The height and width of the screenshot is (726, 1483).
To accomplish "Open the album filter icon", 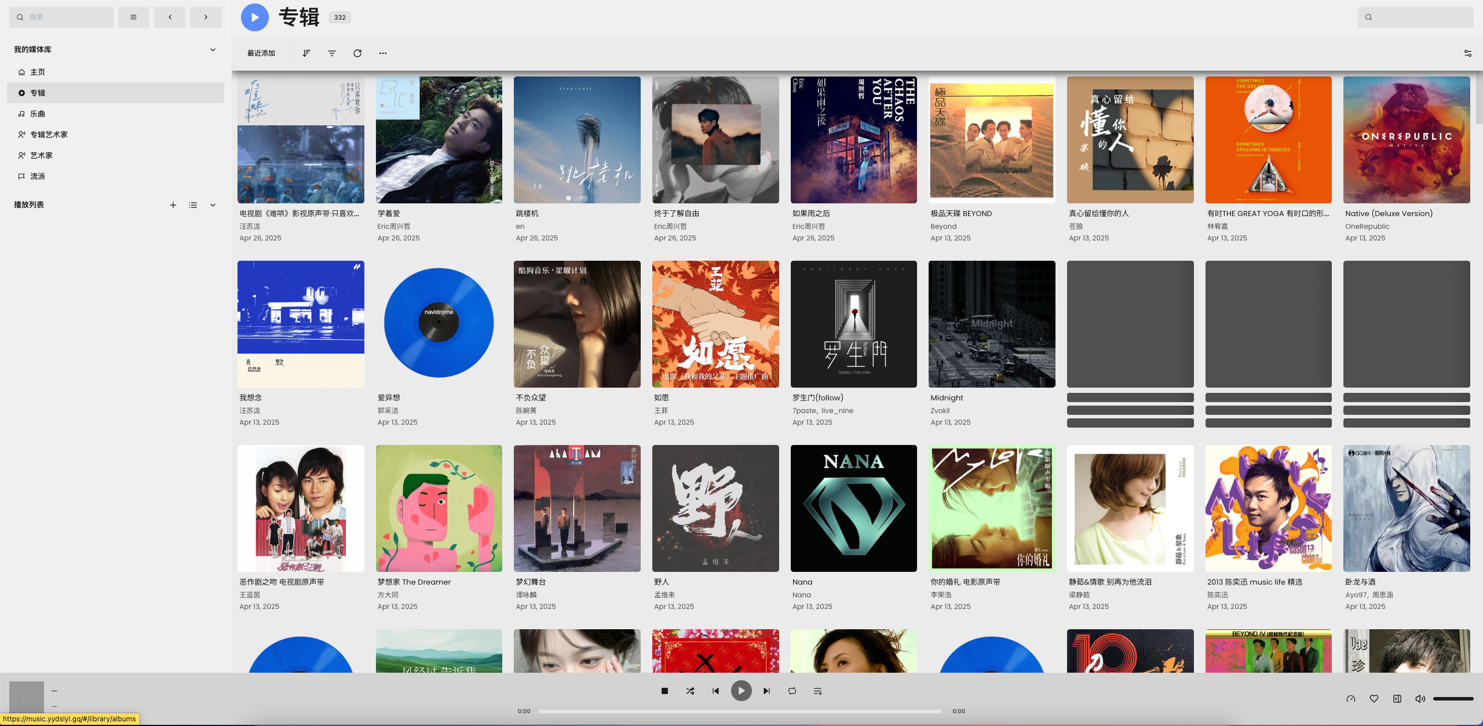I will click(332, 53).
